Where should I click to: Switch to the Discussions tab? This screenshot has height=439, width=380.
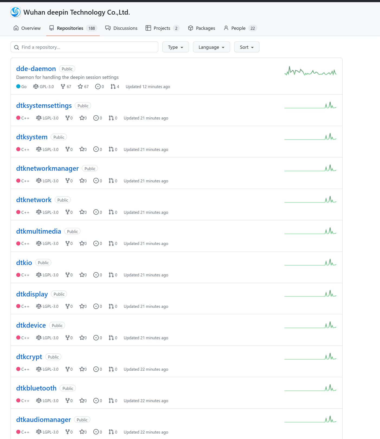point(121,28)
